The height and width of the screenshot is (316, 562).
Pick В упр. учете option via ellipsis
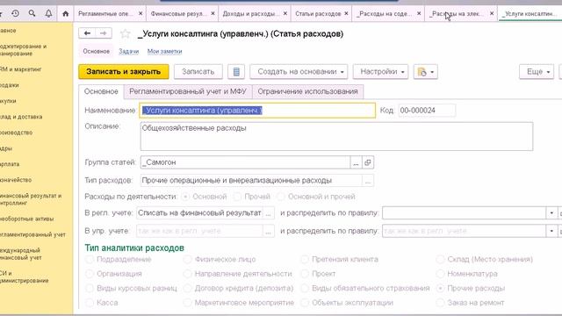[x=268, y=231]
